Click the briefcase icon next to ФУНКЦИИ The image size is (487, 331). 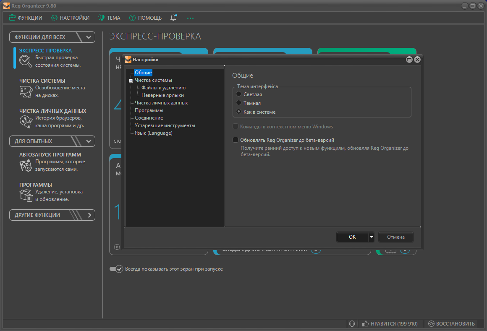tap(12, 18)
